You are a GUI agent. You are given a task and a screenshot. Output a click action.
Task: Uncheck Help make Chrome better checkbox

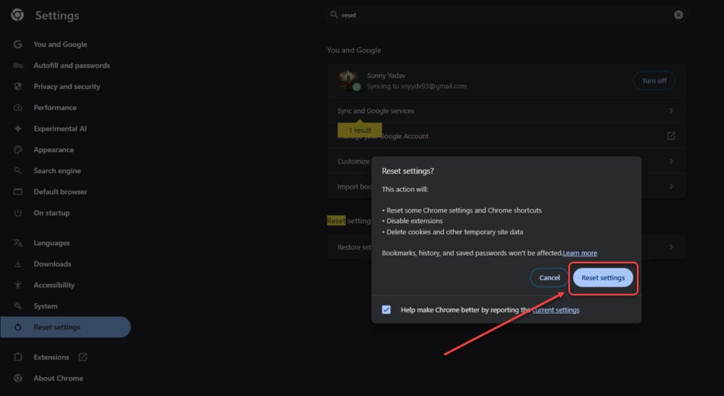pyautogui.click(x=386, y=310)
